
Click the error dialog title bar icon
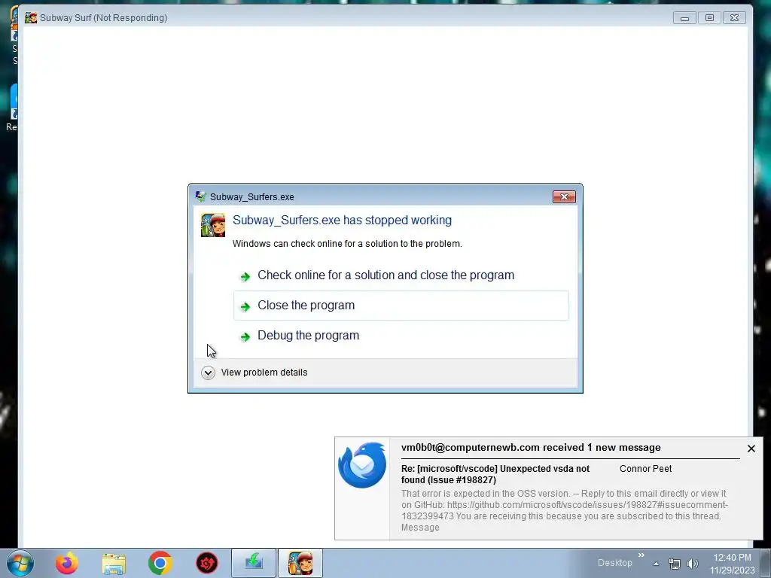tap(200, 196)
